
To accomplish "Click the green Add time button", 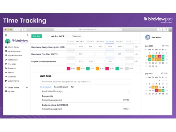I will coord(37,36).
